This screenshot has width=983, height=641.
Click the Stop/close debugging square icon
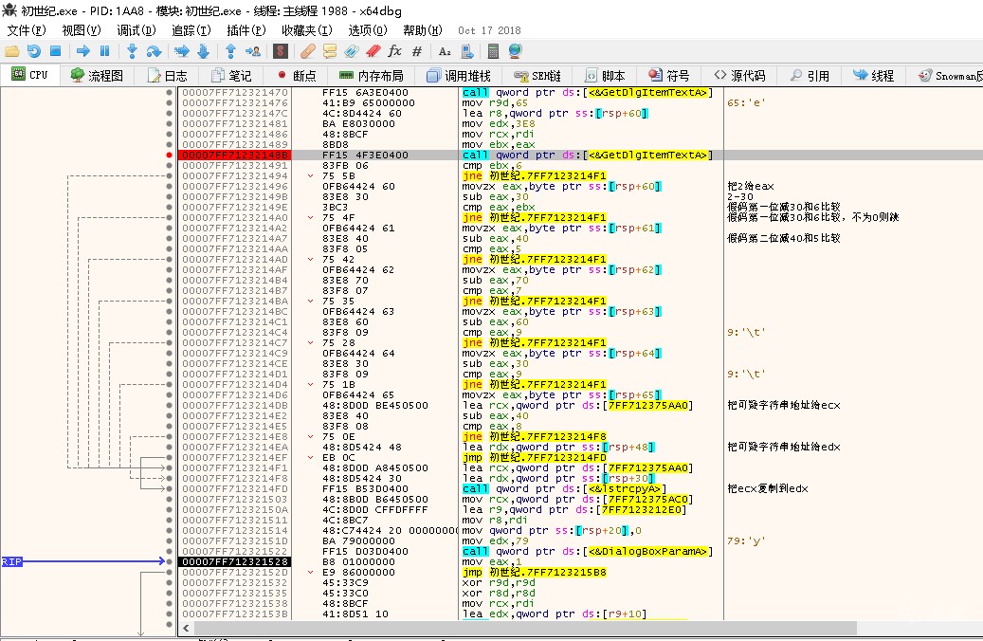(x=55, y=51)
